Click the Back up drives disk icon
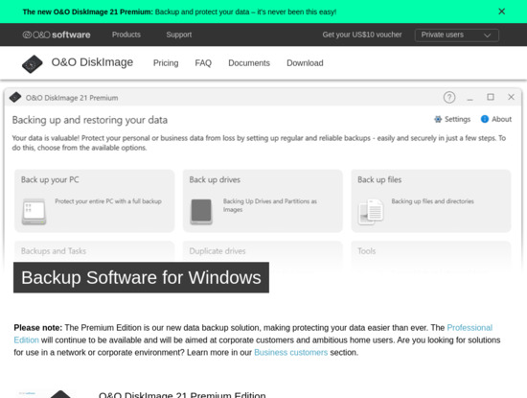The width and height of the screenshot is (527, 398). [201, 211]
